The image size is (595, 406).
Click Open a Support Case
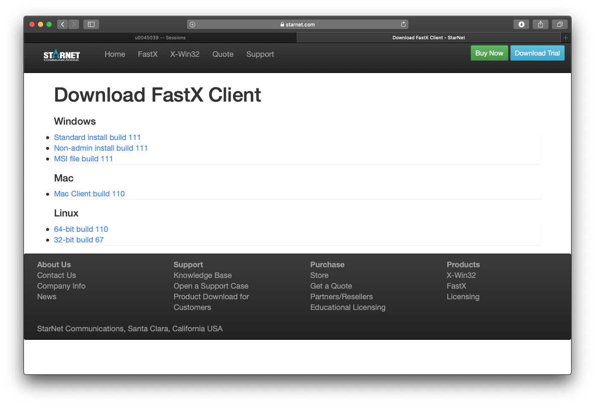(211, 286)
